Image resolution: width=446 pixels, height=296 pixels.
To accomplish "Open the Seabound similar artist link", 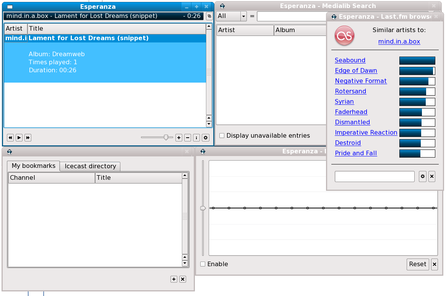I will (x=350, y=60).
